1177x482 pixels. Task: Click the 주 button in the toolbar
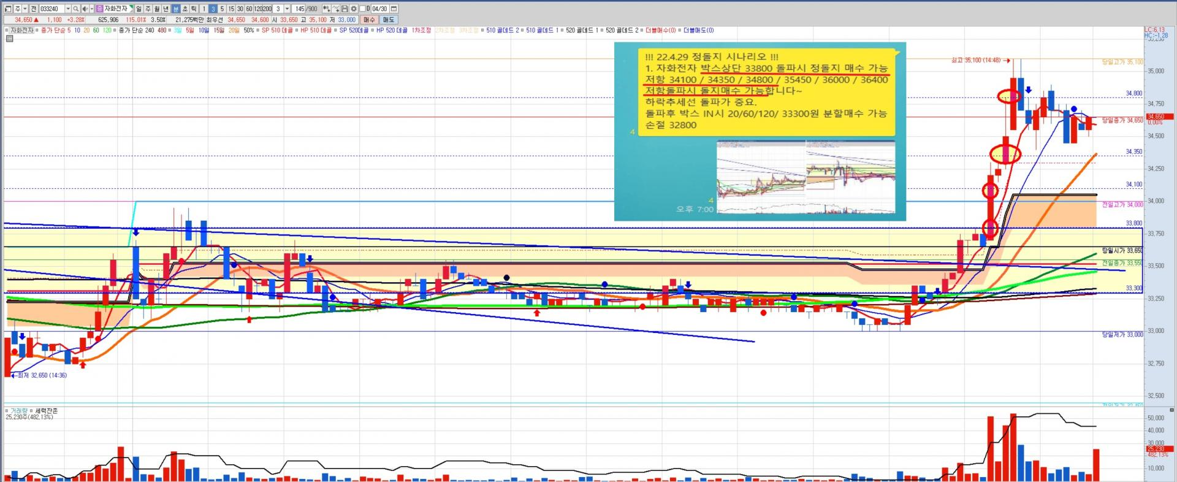[x=17, y=9]
